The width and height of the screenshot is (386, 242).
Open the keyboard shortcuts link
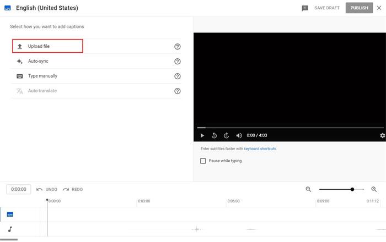pyautogui.click(x=260, y=148)
